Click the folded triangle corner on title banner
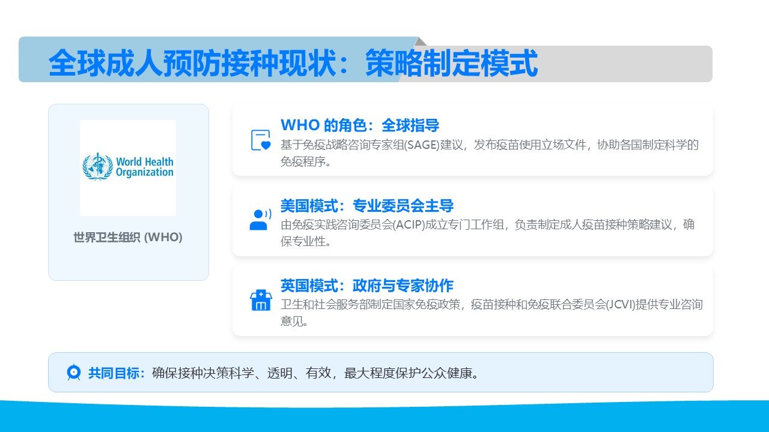Screen dimensions: 769x432 click(421, 41)
